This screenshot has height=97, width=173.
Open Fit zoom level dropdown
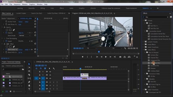click(x=92, y=48)
